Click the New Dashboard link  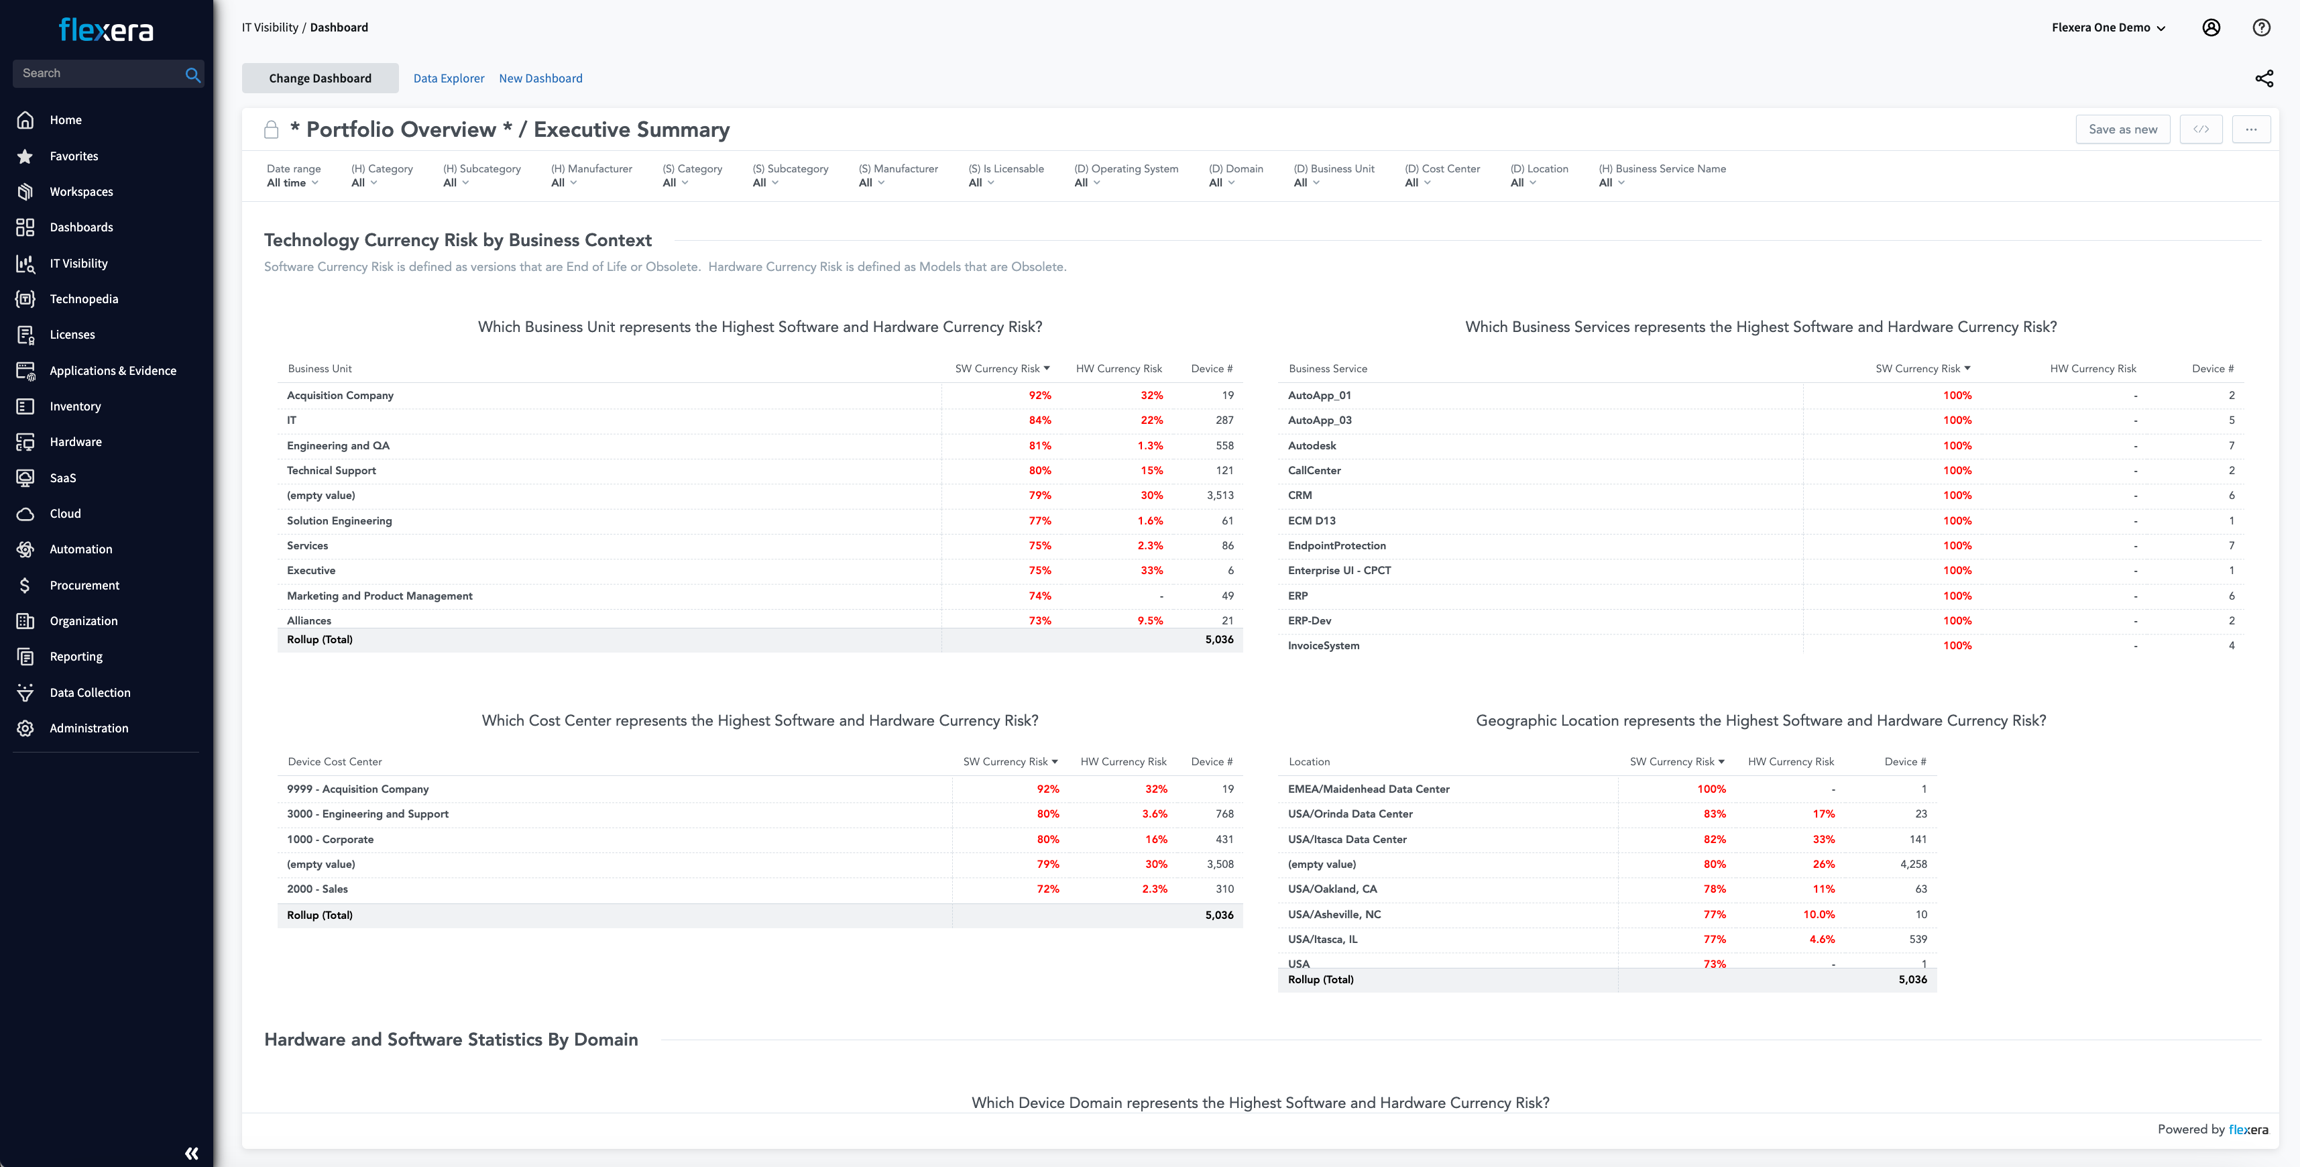tap(540, 78)
